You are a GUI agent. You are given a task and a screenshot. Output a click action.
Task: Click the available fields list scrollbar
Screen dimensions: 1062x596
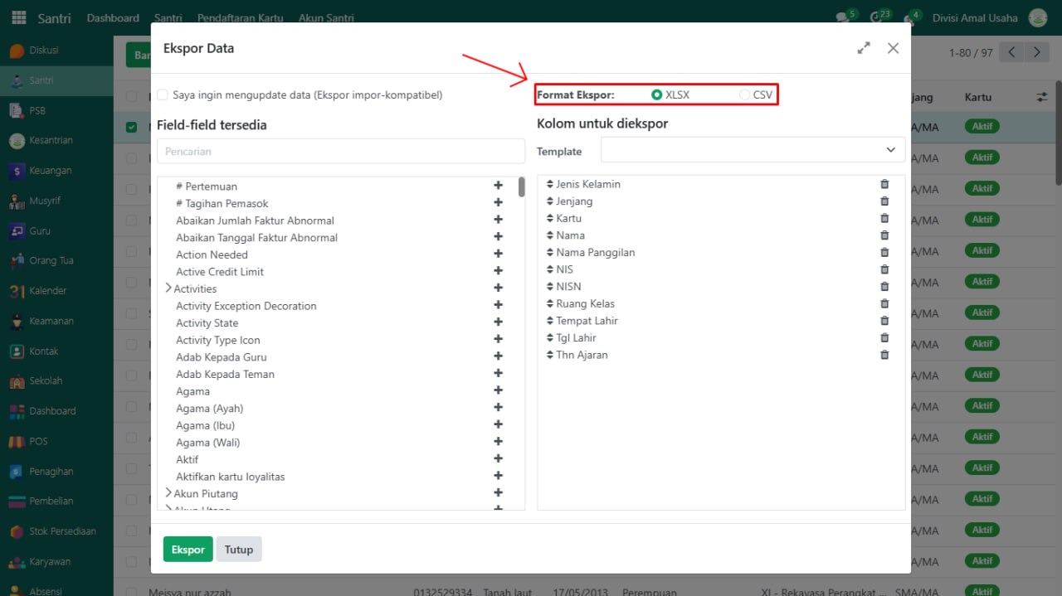(521, 187)
